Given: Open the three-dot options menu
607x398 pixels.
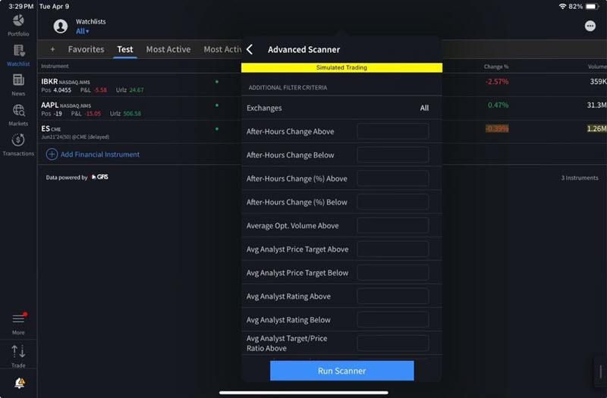Looking at the screenshot, I should click(590, 26).
